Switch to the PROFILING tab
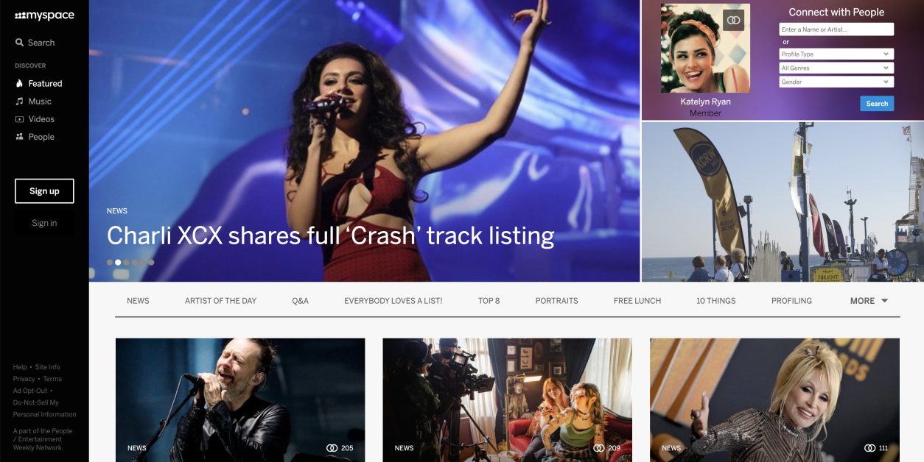 [x=791, y=301]
